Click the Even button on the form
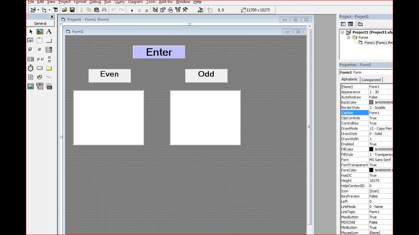 pyautogui.click(x=109, y=75)
